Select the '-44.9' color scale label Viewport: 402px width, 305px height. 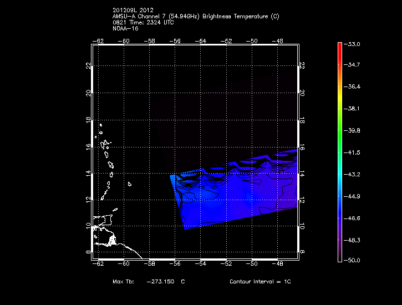352,196
